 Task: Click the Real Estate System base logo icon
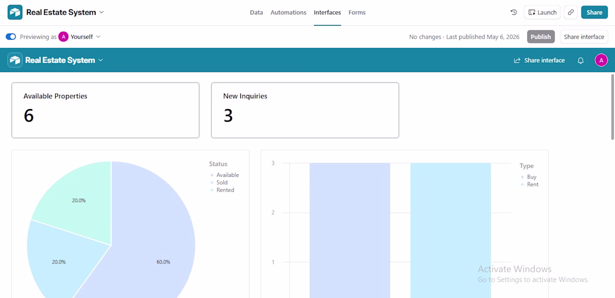click(15, 12)
